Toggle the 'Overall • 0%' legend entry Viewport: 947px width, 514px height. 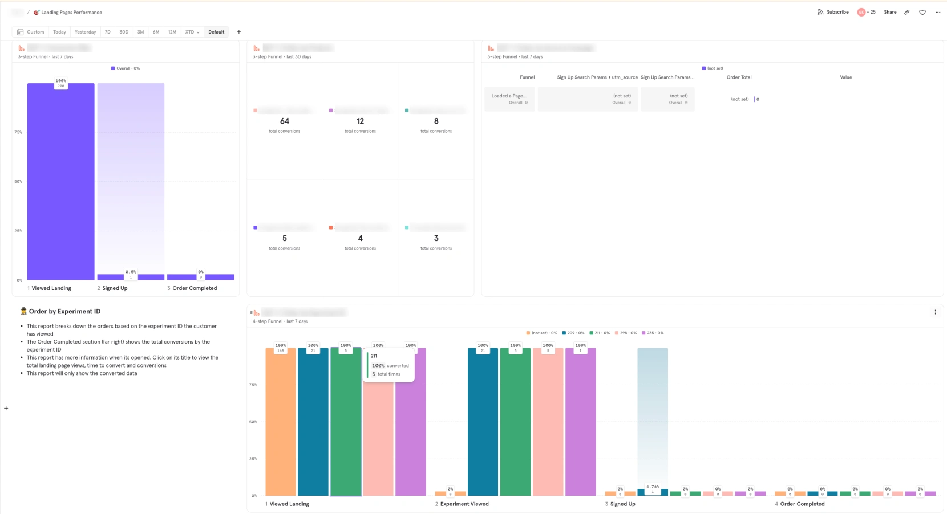(x=124, y=68)
